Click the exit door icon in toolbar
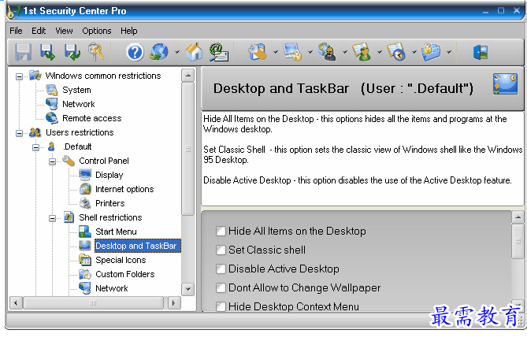 pyautogui.click(x=481, y=53)
